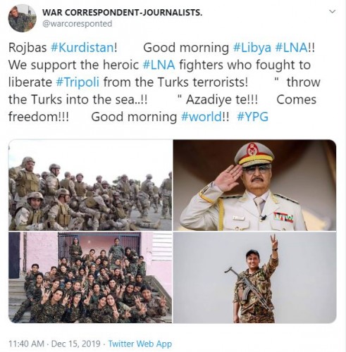
Task: Open the Twitter Web App source link
Action: pos(140,344)
